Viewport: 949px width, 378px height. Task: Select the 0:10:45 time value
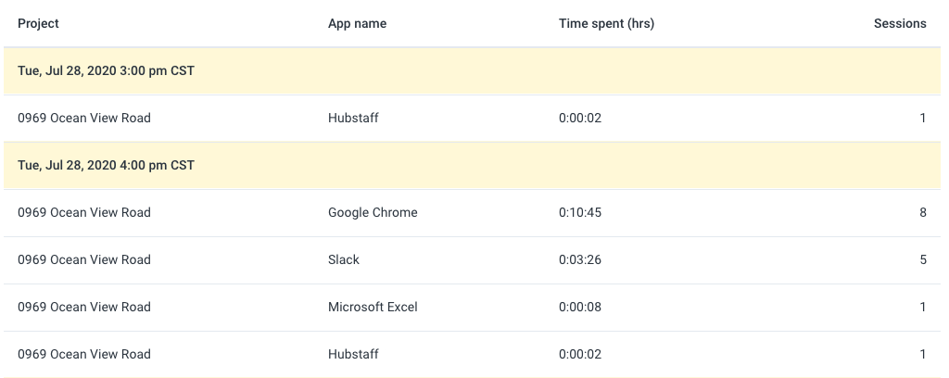click(x=580, y=212)
